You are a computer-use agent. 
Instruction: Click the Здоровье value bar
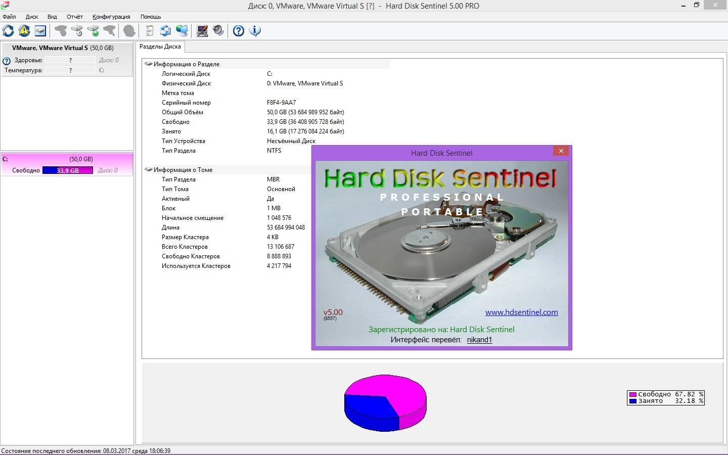click(x=70, y=60)
